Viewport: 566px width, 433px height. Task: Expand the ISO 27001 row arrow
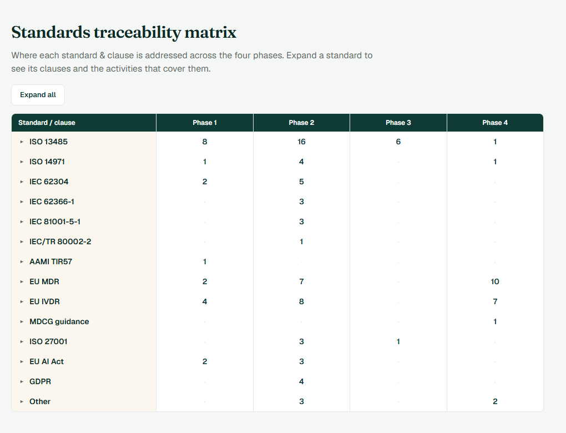pos(22,341)
